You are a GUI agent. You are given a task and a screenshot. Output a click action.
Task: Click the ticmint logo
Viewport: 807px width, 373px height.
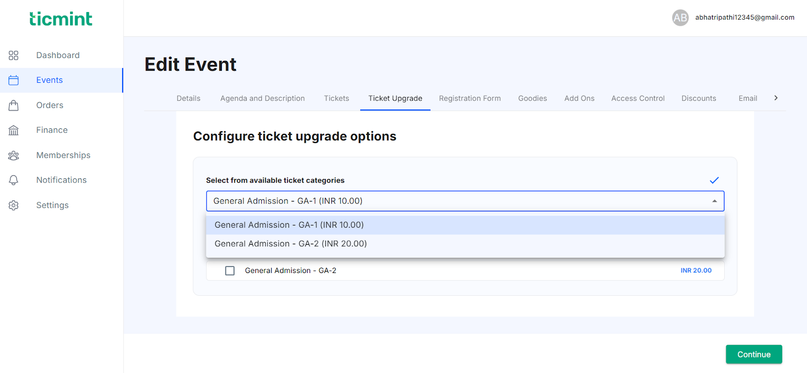click(61, 19)
